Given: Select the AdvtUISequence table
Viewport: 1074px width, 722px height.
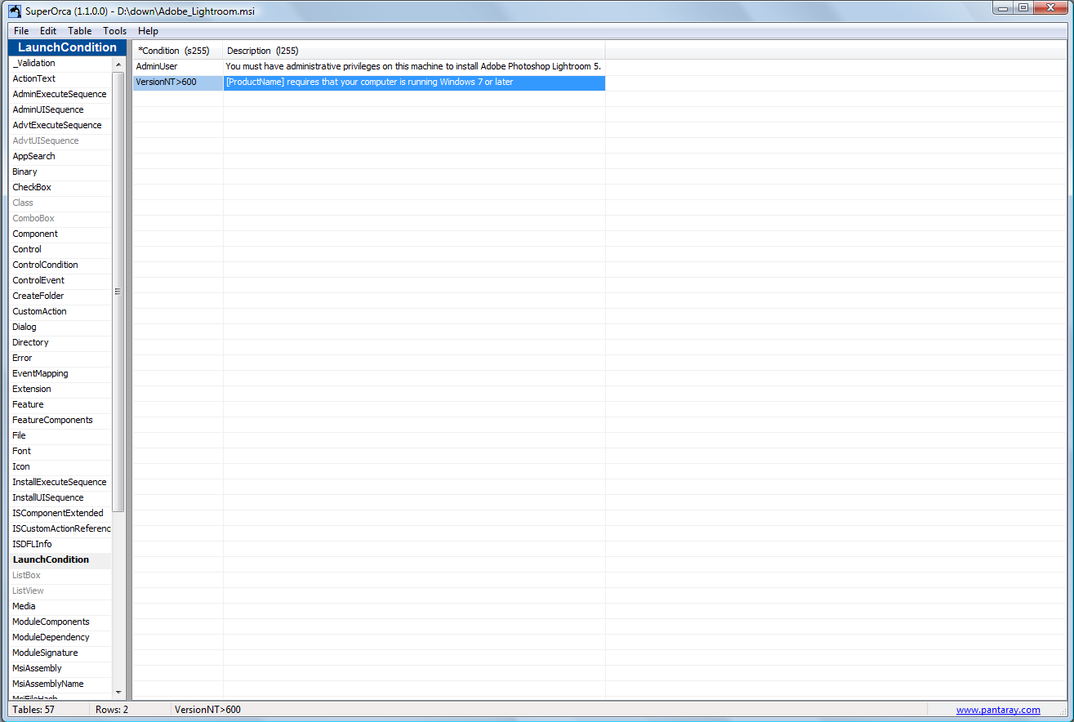Looking at the screenshot, I should click(x=60, y=140).
